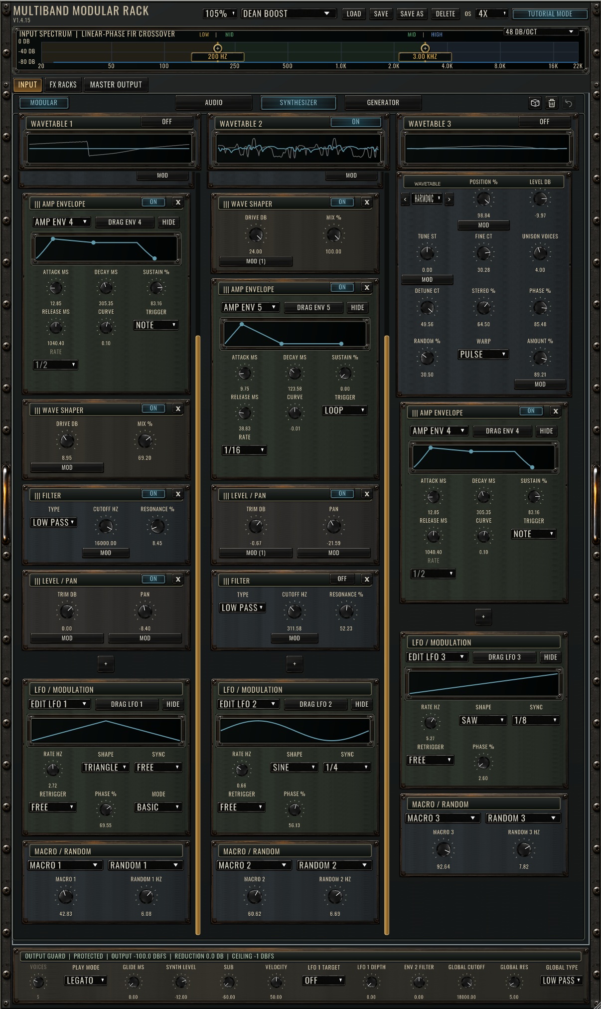Click the Macro 1 knob
Screen dimensions: 601x1009
(66, 896)
